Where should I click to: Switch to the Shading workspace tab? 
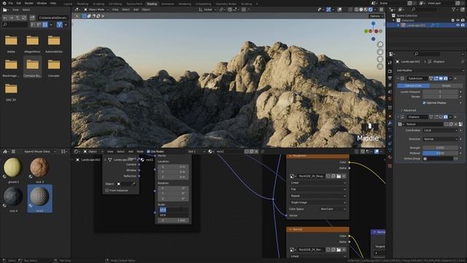[152, 4]
